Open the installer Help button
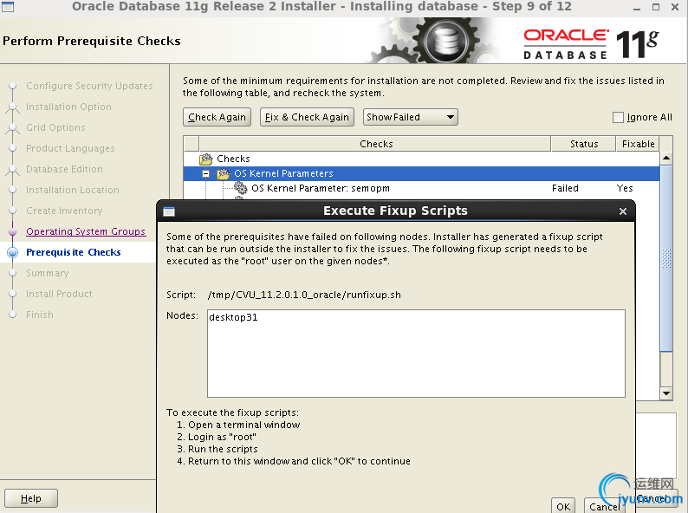Image resolution: width=688 pixels, height=513 pixels. [x=30, y=498]
